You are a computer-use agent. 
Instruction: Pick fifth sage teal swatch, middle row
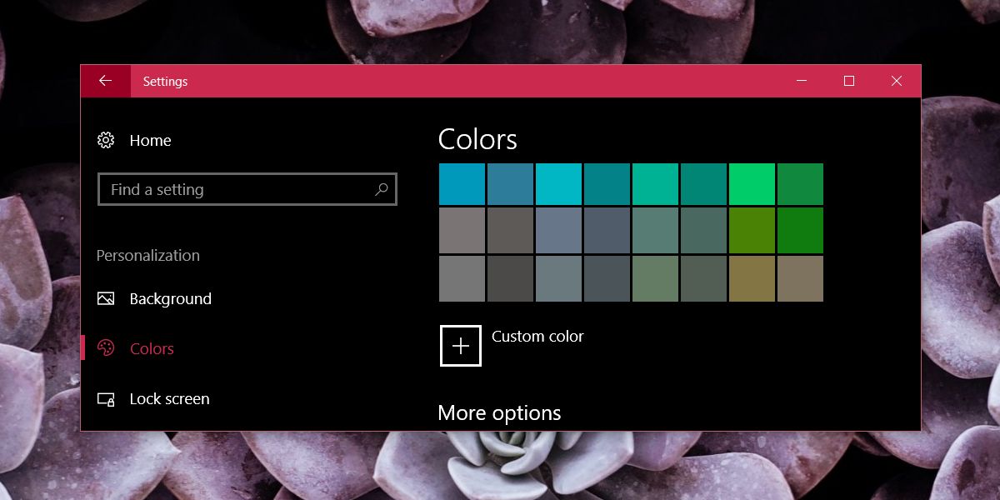pyautogui.click(x=655, y=231)
